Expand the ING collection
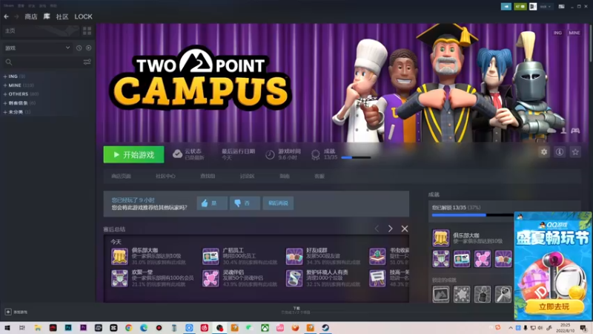The width and height of the screenshot is (593, 334). pyautogui.click(x=14, y=76)
